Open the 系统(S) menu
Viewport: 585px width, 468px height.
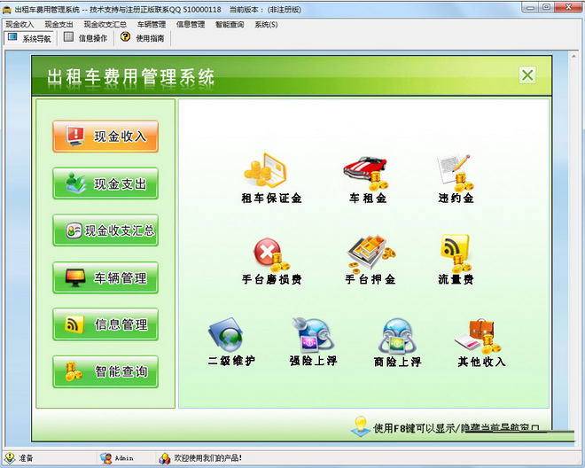266,25
